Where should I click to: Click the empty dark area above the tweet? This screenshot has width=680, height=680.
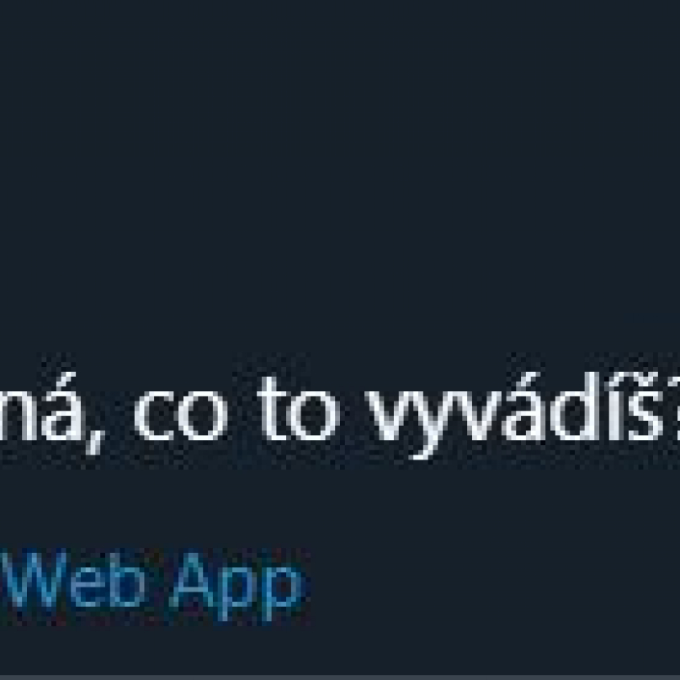click(340, 173)
